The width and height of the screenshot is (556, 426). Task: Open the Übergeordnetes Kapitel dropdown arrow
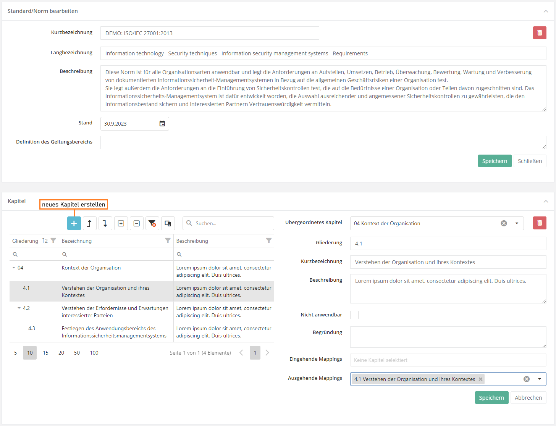tap(517, 223)
